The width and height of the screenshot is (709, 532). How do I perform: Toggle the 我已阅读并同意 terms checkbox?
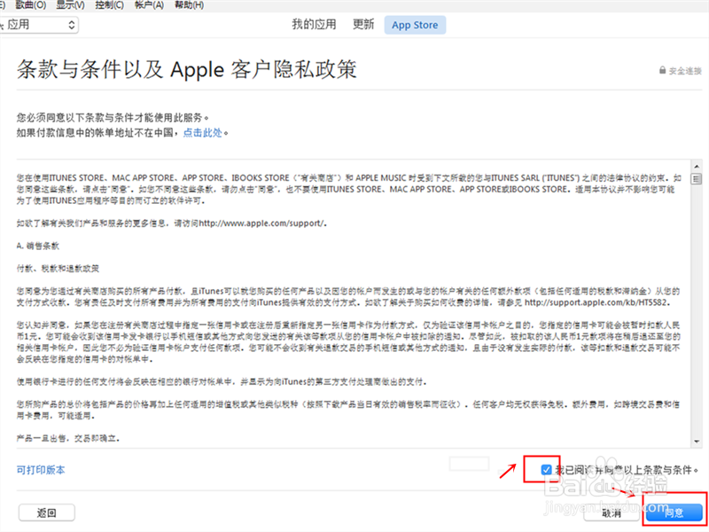pyautogui.click(x=546, y=470)
